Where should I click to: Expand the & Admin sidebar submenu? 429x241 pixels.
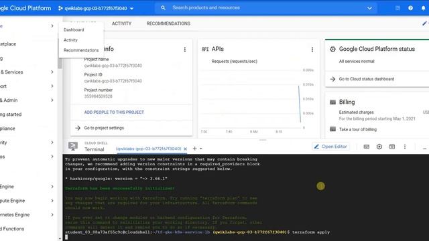point(52,100)
